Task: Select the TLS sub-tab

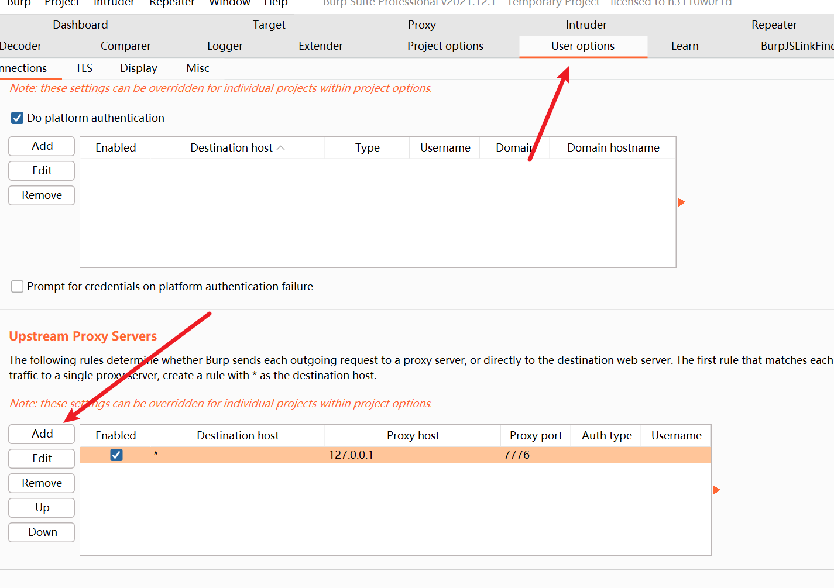Action: (84, 68)
